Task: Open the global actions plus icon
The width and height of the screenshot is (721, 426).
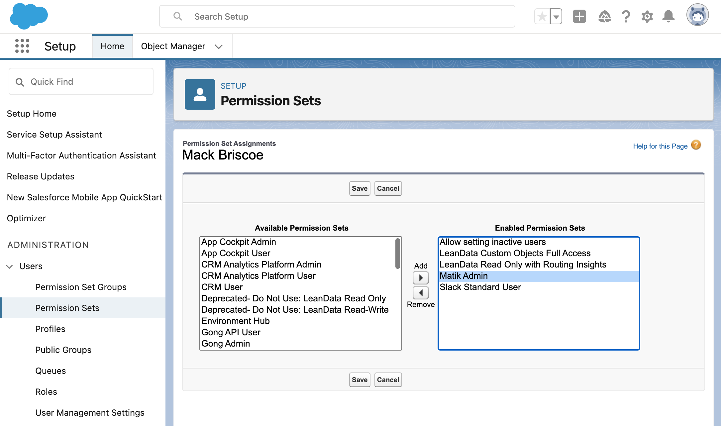Action: click(579, 16)
